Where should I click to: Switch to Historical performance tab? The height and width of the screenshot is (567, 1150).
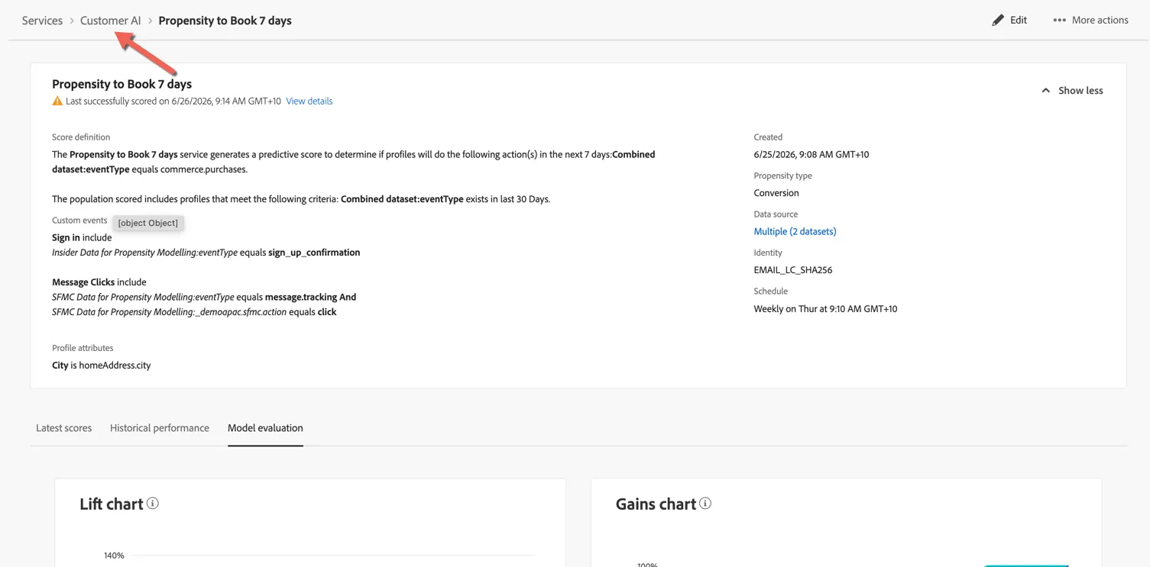click(x=160, y=428)
